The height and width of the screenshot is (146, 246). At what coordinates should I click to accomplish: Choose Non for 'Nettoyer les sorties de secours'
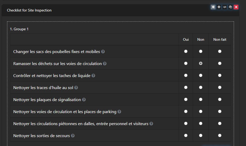pos(201,136)
